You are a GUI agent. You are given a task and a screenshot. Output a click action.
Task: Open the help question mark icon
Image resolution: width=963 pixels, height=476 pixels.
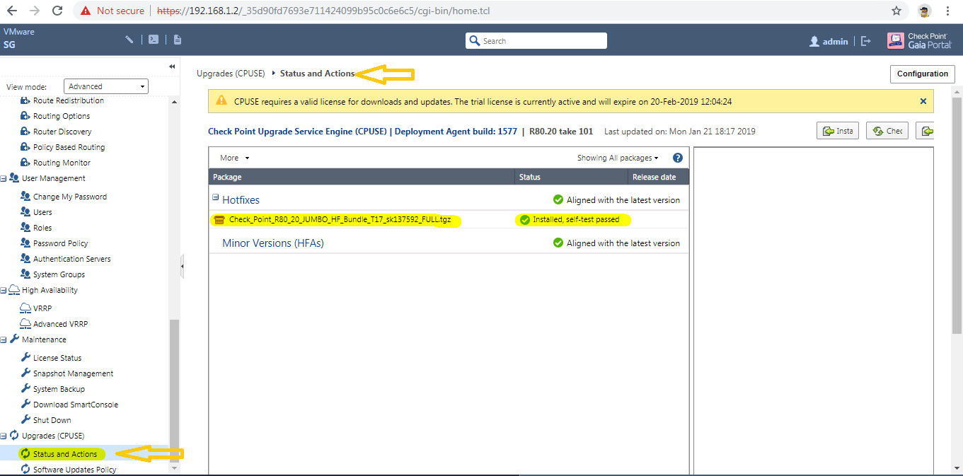[x=677, y=158]
